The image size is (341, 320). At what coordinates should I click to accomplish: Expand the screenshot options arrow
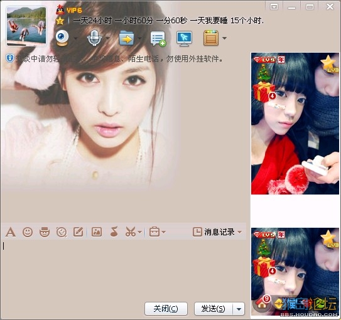point(140,232)
